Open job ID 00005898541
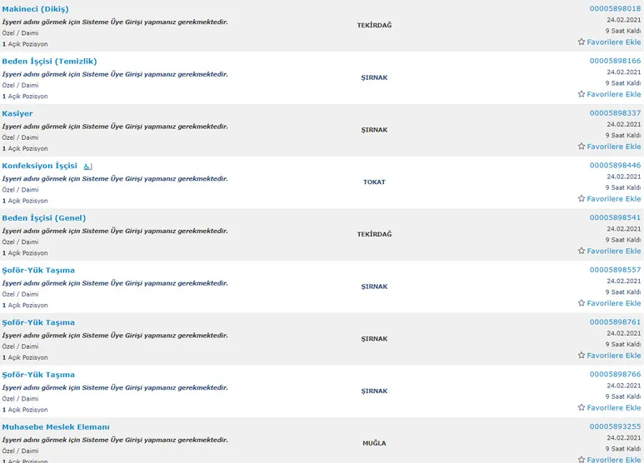Viewport: 644px width, 463px height. pyautogui.click(x=615, y=218)
